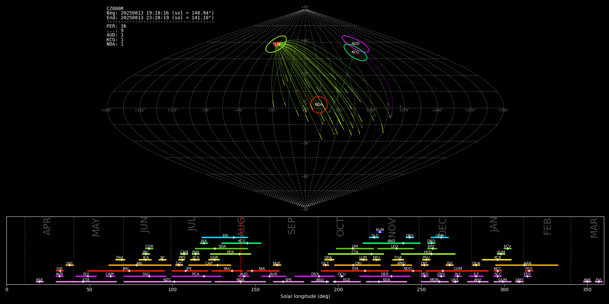Click the 200 tick on solar longitude axis
The height and width of the screenshot is (304, 609).
click(x=338, y=290)
